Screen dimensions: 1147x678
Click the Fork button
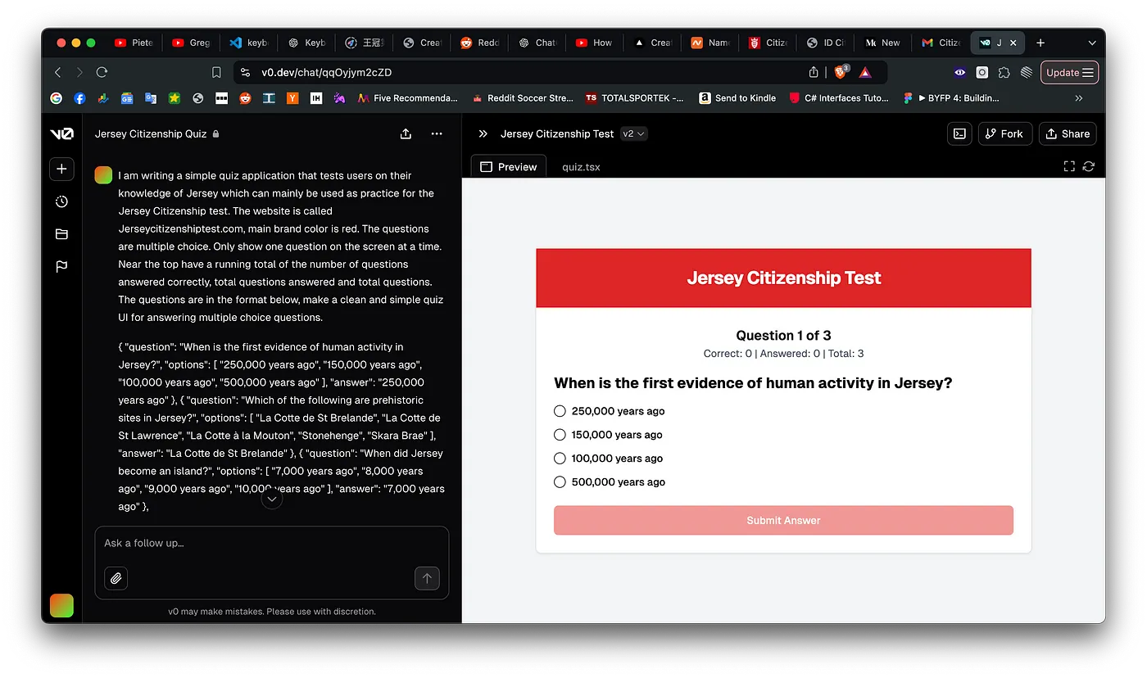pyautogui.click(x=1004, y=133)
